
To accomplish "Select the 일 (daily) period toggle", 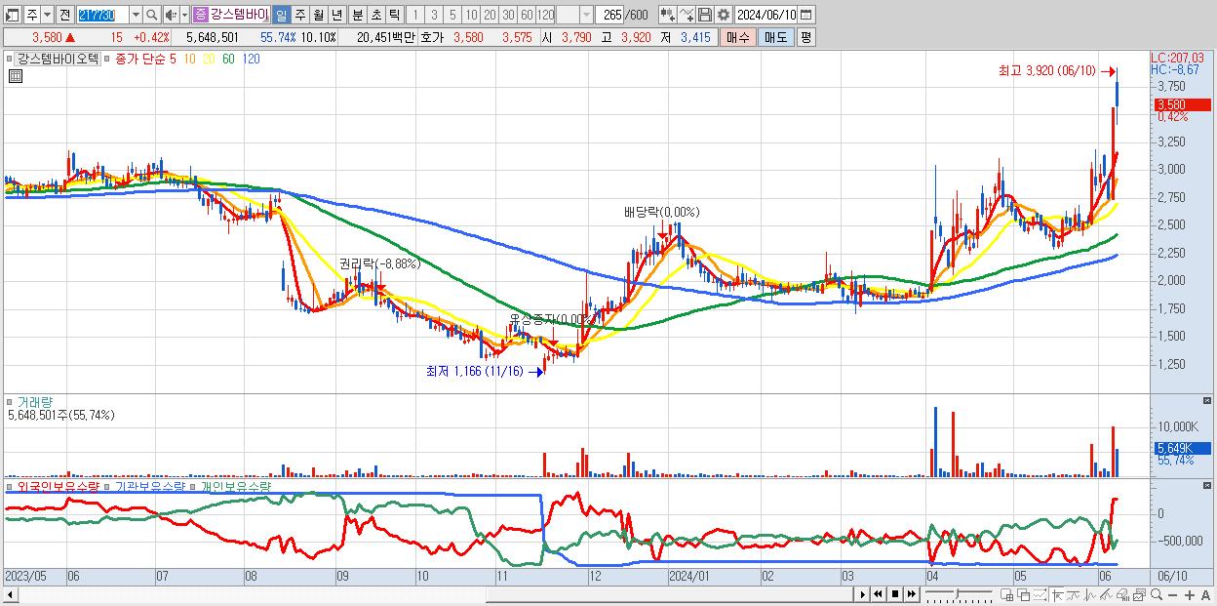I will [281, 15].
